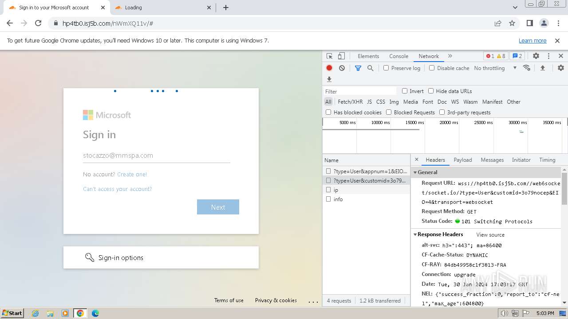Click the email input field
Viewport: 568px width, 319px height.
pos(156,156)
